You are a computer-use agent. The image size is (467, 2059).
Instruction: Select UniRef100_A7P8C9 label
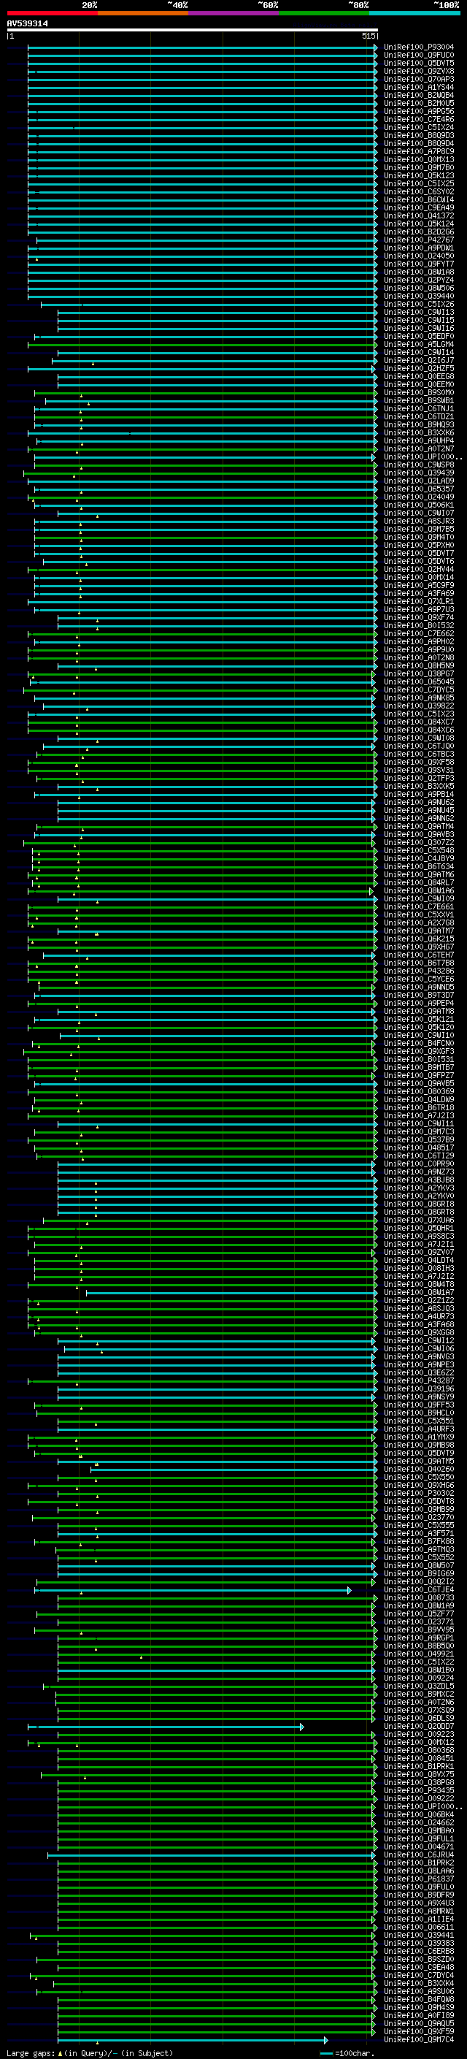[x=419, y=152]
